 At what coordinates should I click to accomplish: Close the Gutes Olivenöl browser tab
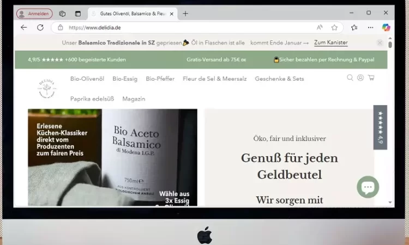[x=172, y=14]
